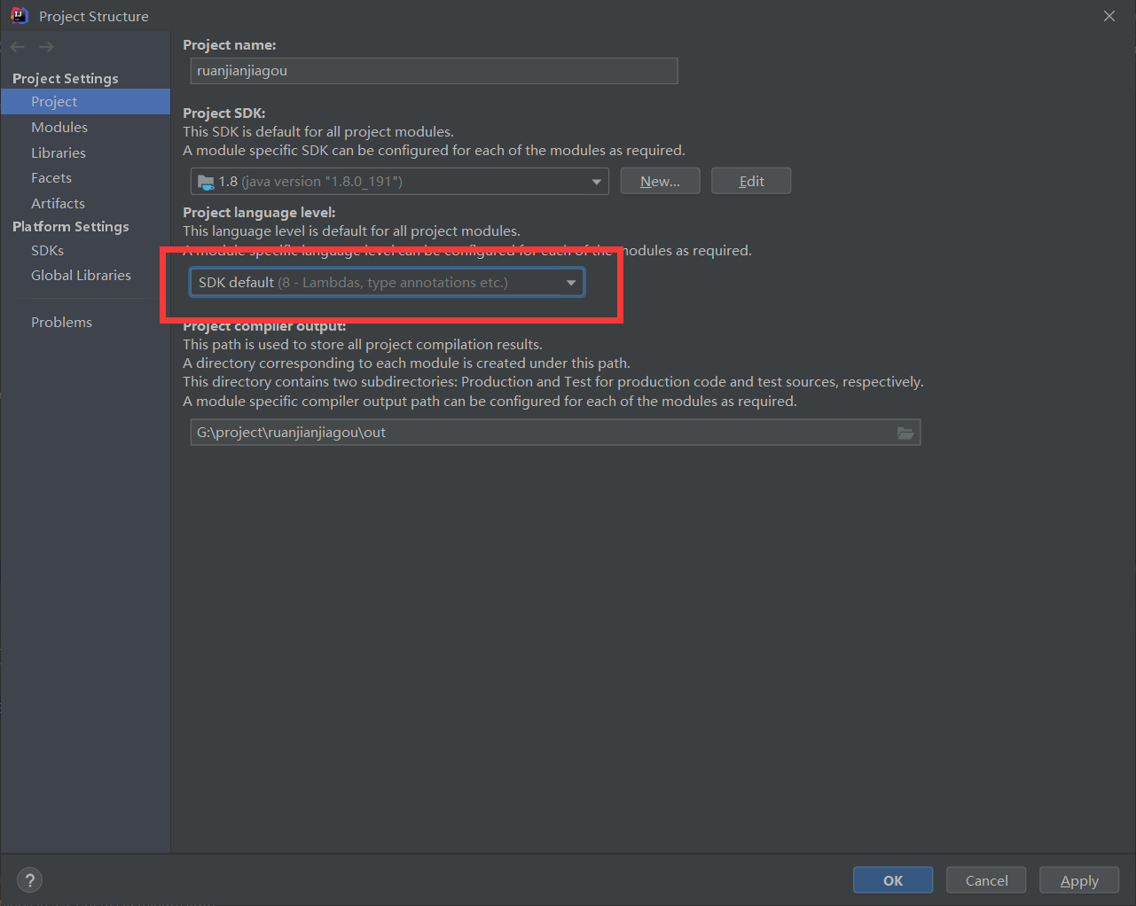Click the Project Settings heading
This screenshot has width=1136, height=906.
click(66, 78)
